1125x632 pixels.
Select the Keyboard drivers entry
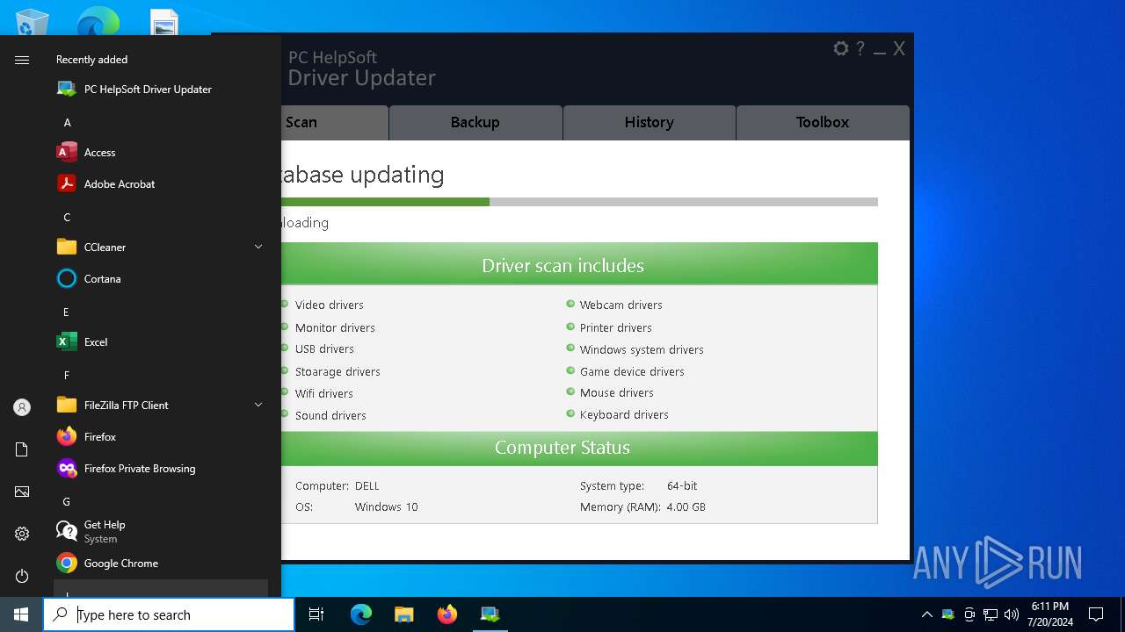pyautogui.click(x=624, y=415)
